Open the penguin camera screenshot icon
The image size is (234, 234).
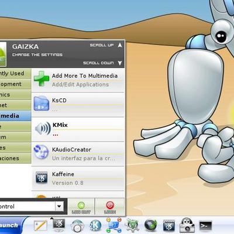pos(187,225)
